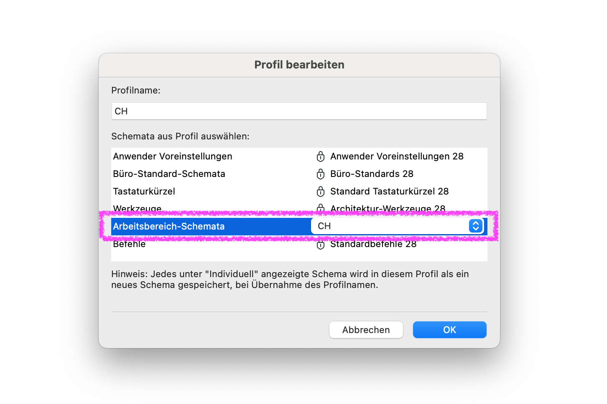Click the blue stepper arrows of CH popup
This screenshot has width=607, height=404.
pyautogui.click(x=476, y=226)
